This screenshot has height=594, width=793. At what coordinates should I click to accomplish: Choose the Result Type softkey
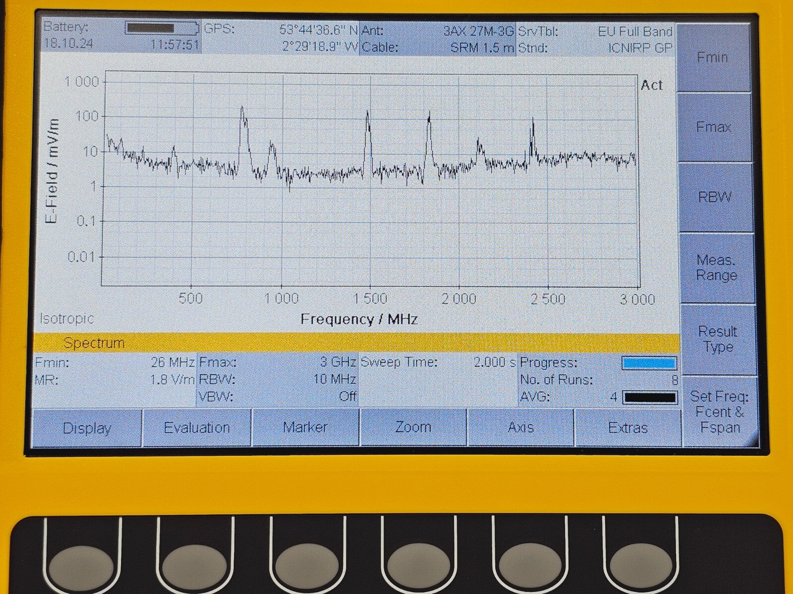click(717, 339)
